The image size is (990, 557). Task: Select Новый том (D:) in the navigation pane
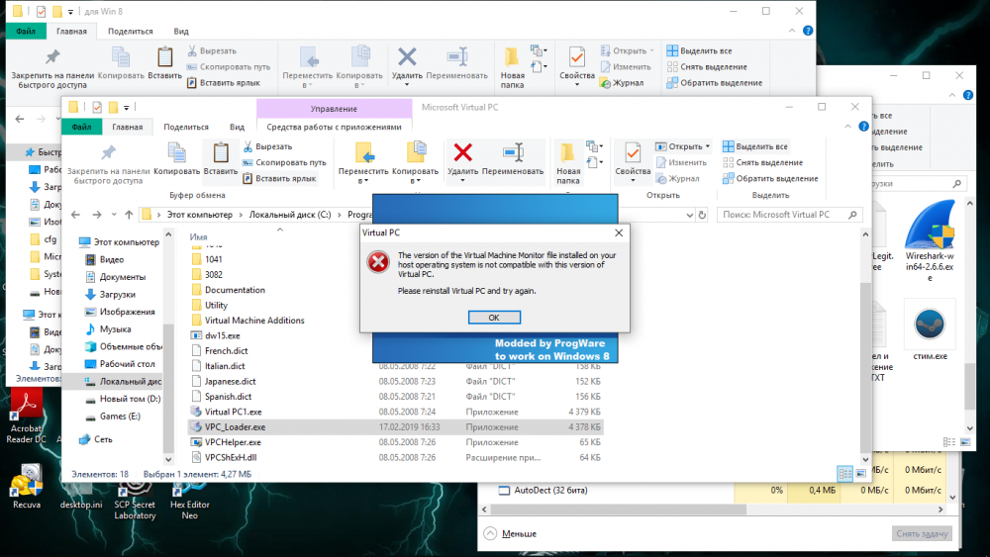point(130,399)
